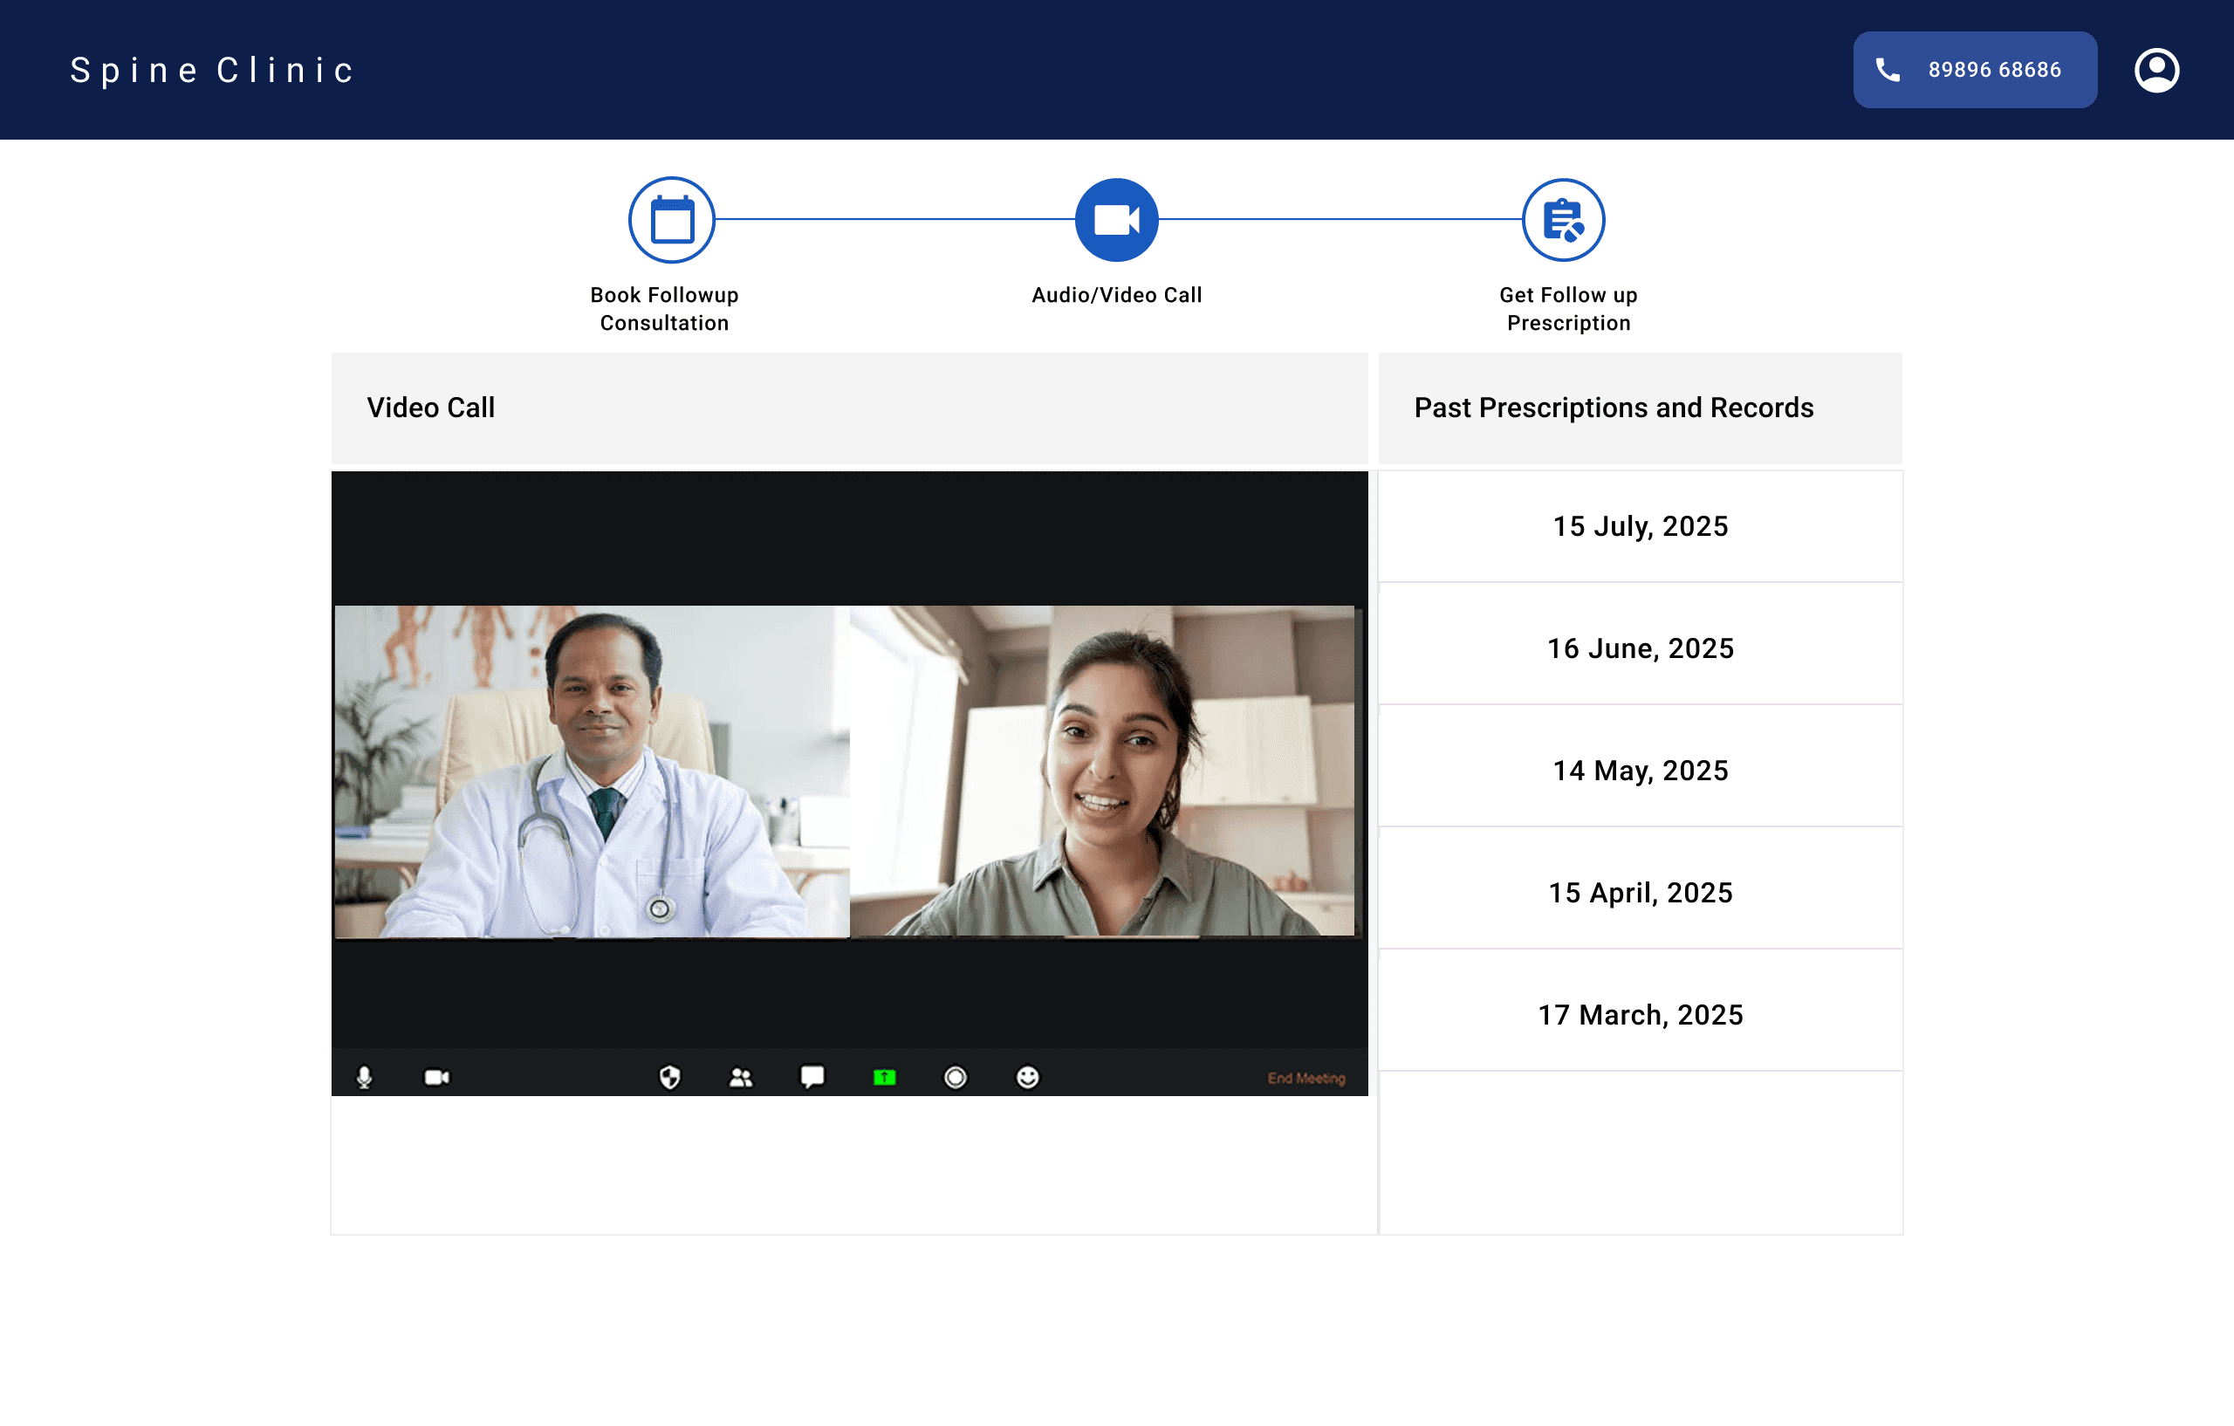The height and width of the screenshot is (1426, 2234).
Task: Open the reactions smiley icon
Action: click(x=1028, y=1077)
